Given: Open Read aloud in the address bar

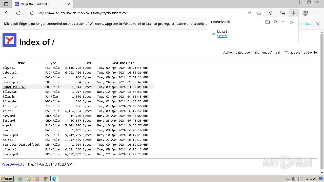Looking at the screenshot, I should click(x=249, y=13).
